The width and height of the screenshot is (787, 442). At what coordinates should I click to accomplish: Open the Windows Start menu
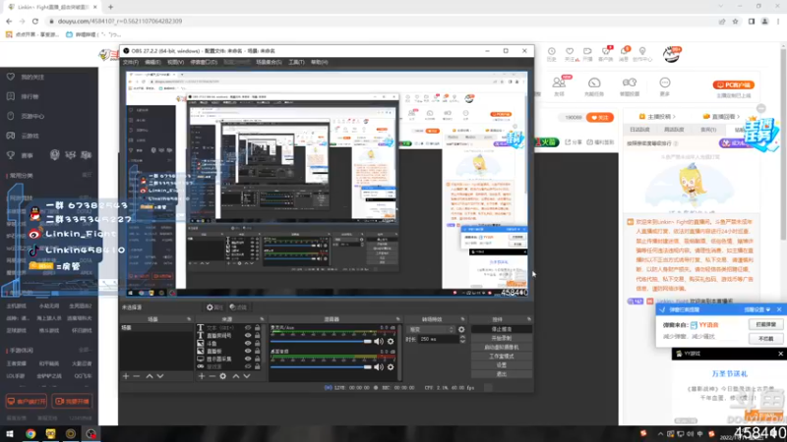pyautogui.click(x=10, y=433)
